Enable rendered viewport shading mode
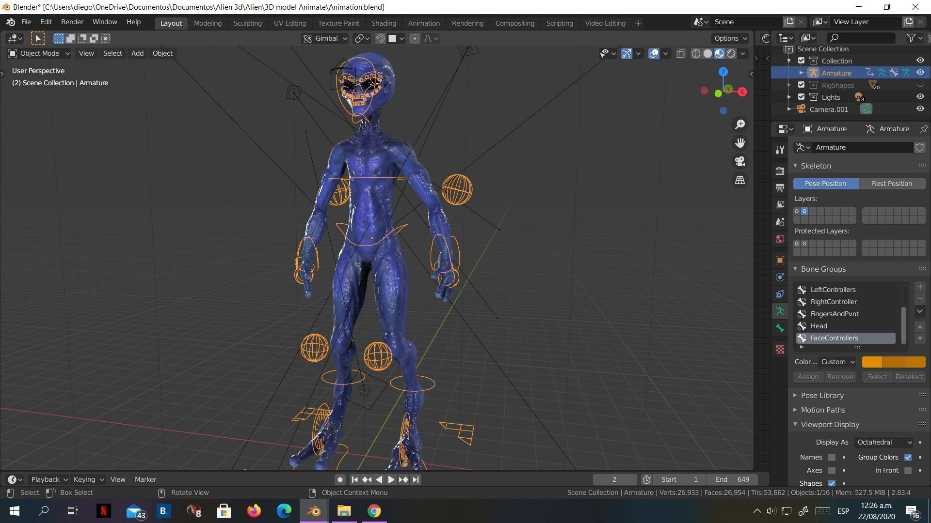Viewport: 931px width, 523px height. (731, 54)
